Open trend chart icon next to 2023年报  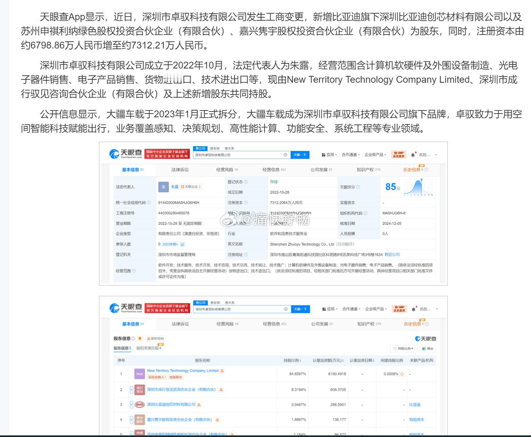[183, 244]
